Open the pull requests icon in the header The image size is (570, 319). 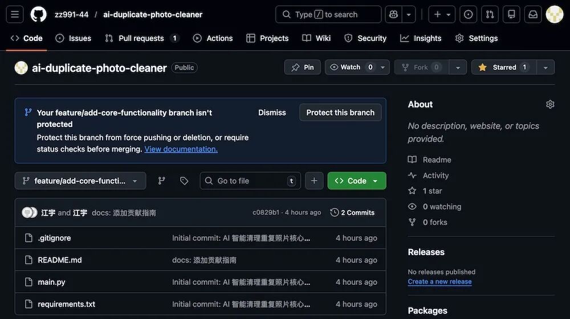point(490,15)
